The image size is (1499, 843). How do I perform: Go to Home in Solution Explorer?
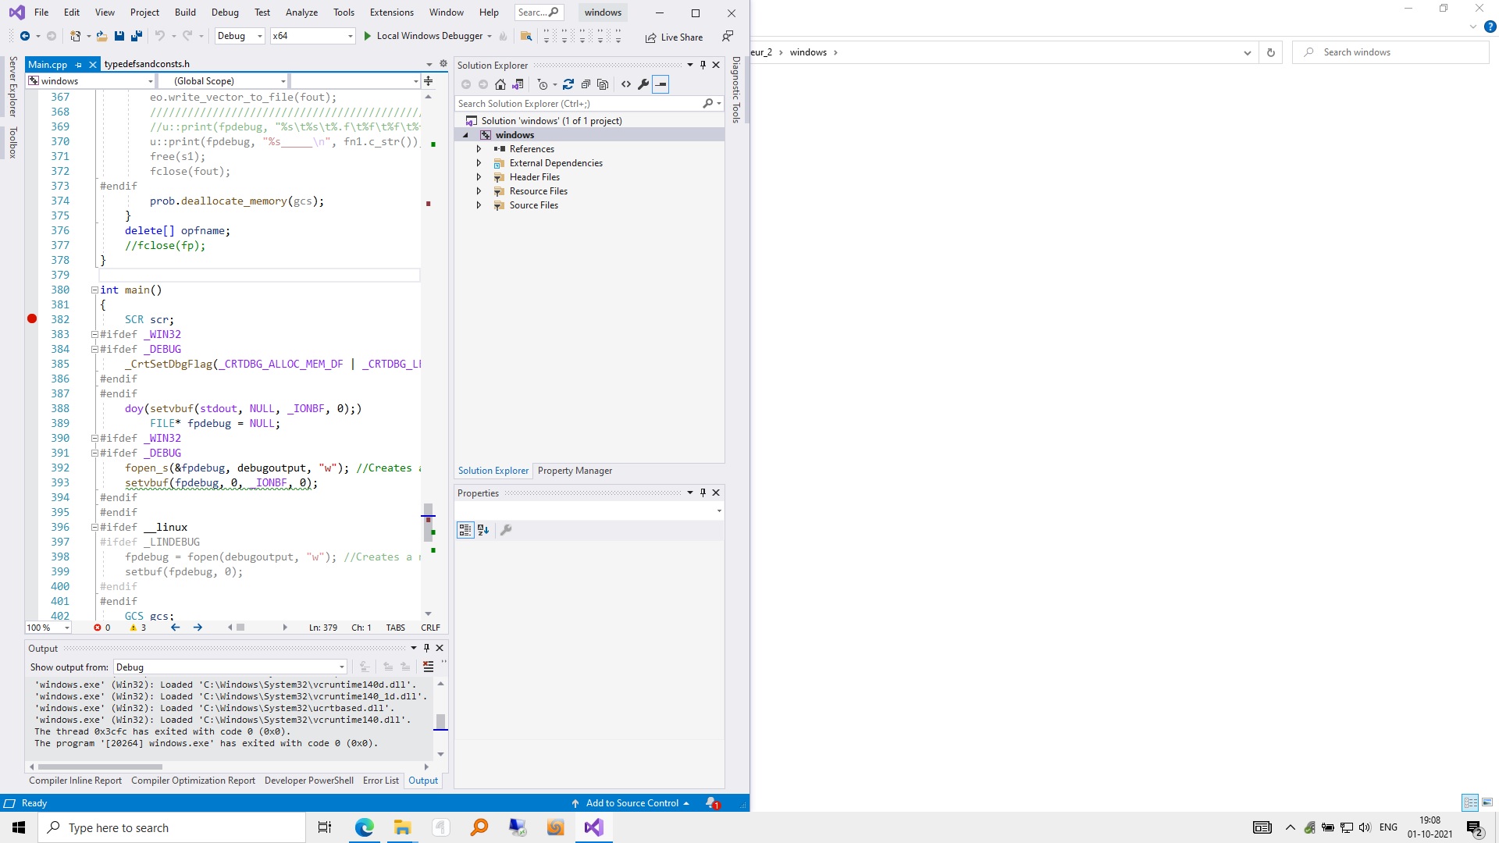500,84
